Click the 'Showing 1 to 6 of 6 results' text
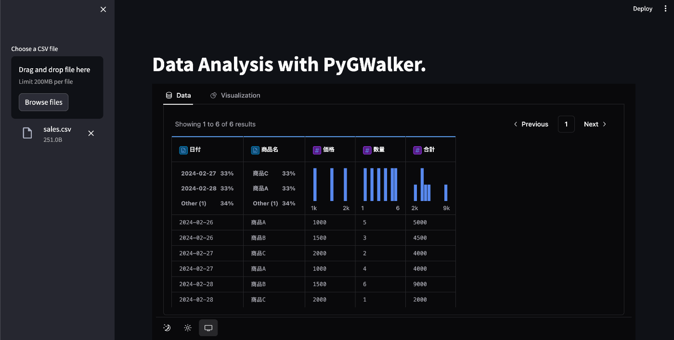This screenshot has width=674, height=340. click(215, 124)
